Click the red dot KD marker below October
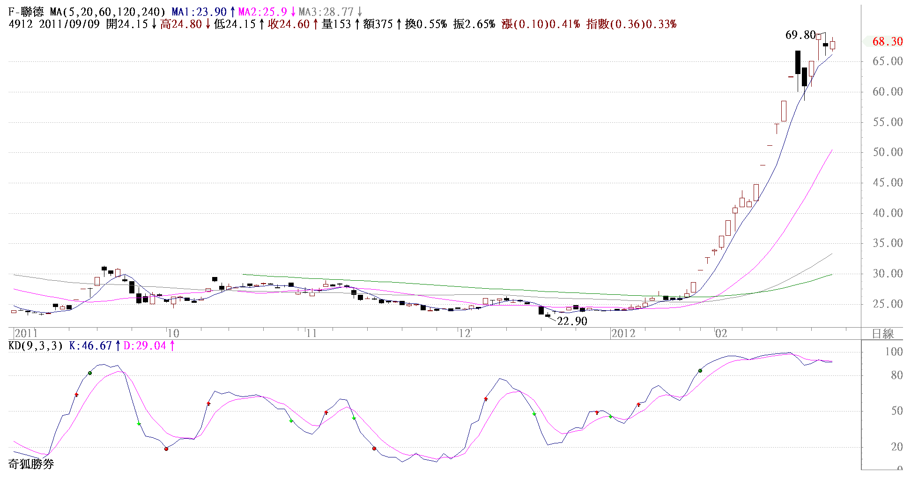 coord(166,449)
